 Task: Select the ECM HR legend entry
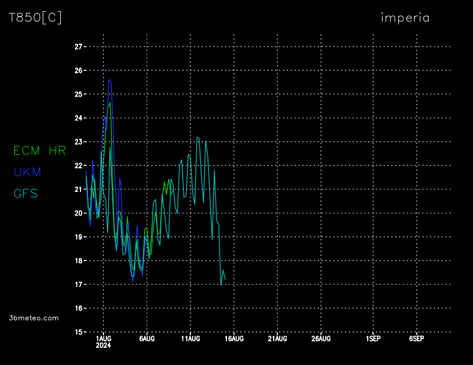(x=40, y=151)
